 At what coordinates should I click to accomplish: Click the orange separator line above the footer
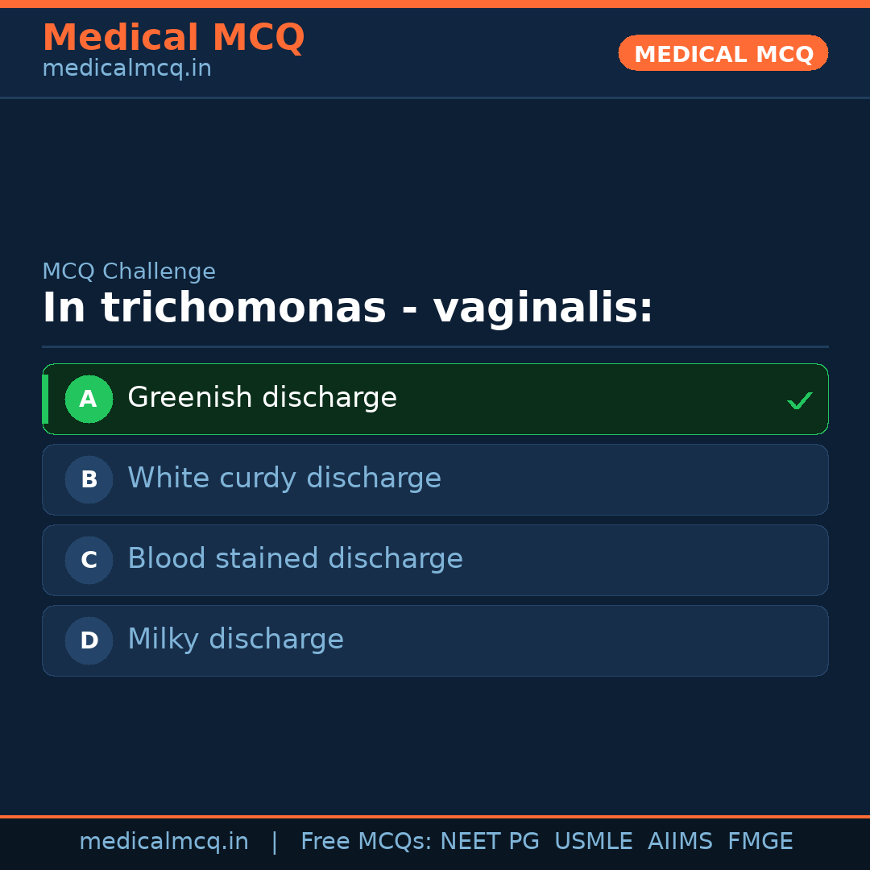tap(435, 814)
